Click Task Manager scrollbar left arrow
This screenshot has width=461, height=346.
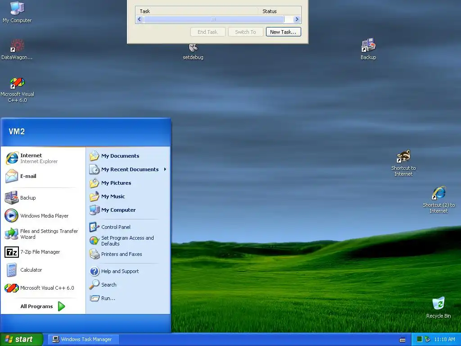click(140, 19)
